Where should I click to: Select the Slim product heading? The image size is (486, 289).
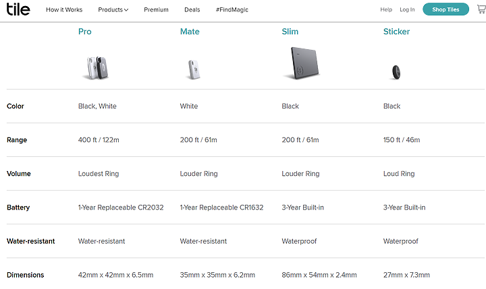(x=290, y=32)
